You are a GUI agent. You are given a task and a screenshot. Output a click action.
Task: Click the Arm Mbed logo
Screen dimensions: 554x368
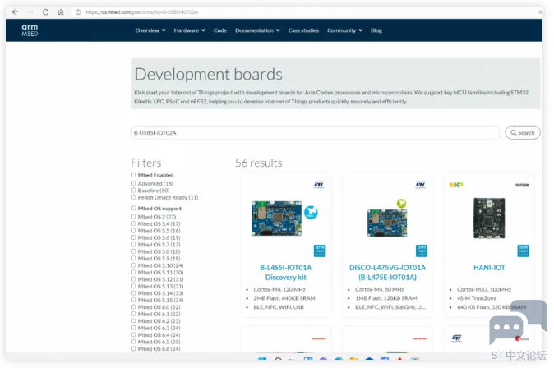30,30
